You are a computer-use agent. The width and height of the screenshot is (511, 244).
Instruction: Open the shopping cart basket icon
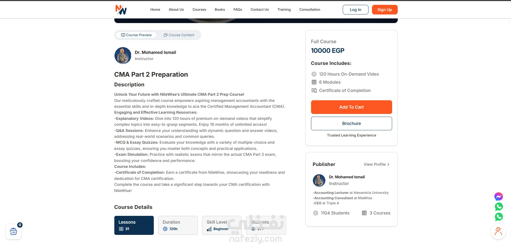coord(13,231)
